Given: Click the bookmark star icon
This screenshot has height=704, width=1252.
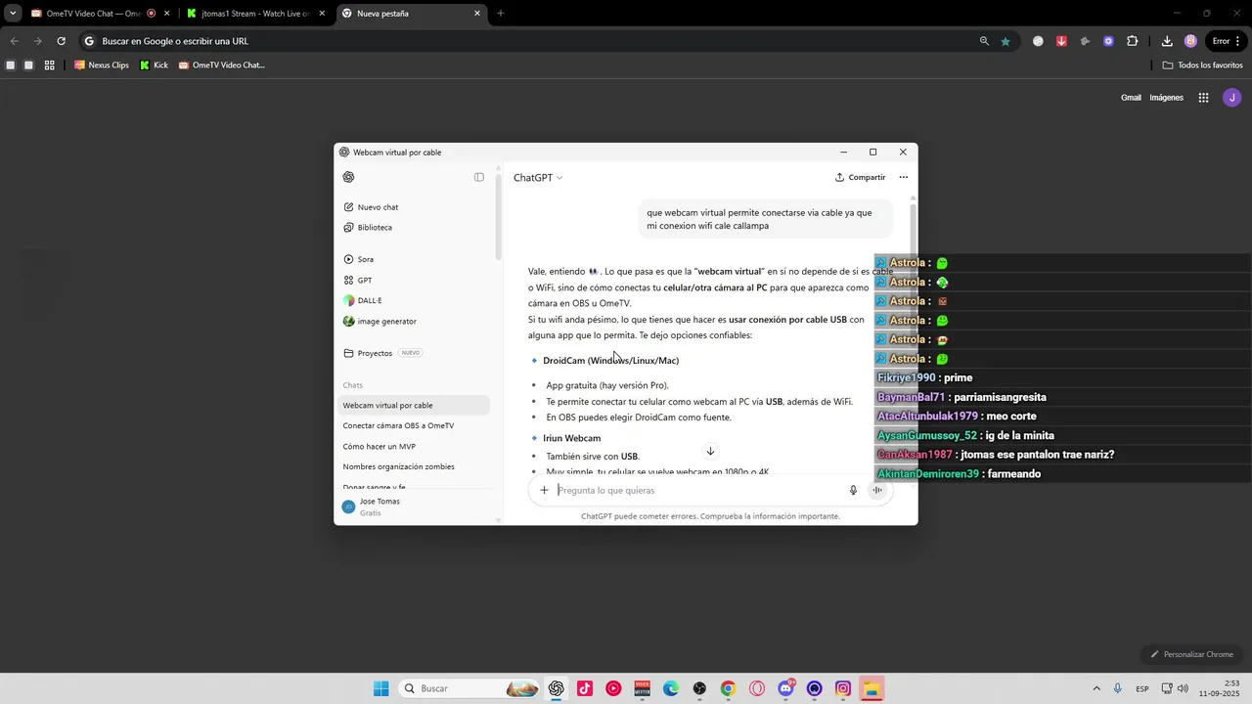Looking at the screenshot, I should tap(1006, 41).
